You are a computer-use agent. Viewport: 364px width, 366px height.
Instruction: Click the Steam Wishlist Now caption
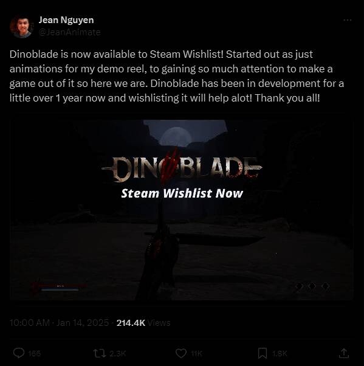[x=182, y=193]
